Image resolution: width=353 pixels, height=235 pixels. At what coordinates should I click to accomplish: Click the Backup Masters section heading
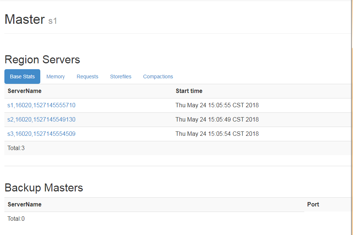pos(44,188)
